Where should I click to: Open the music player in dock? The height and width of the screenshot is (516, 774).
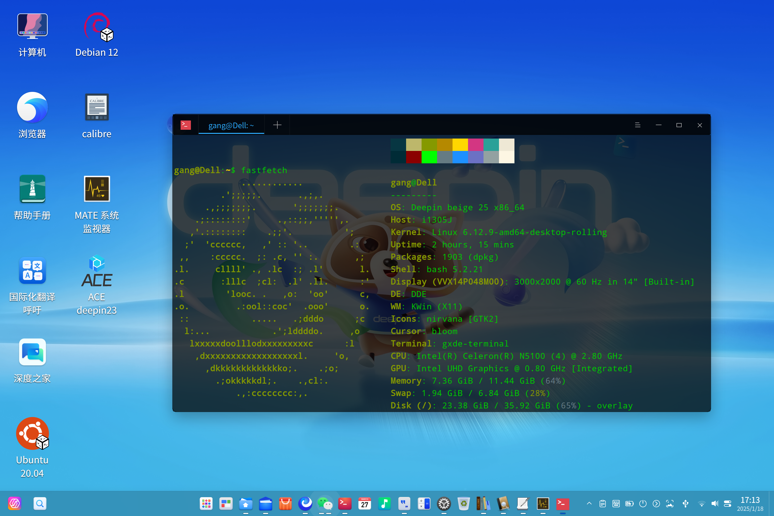[x=384, y=504]
